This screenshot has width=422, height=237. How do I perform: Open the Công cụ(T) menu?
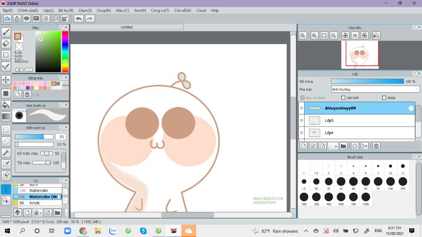click(x=160, y=10)
